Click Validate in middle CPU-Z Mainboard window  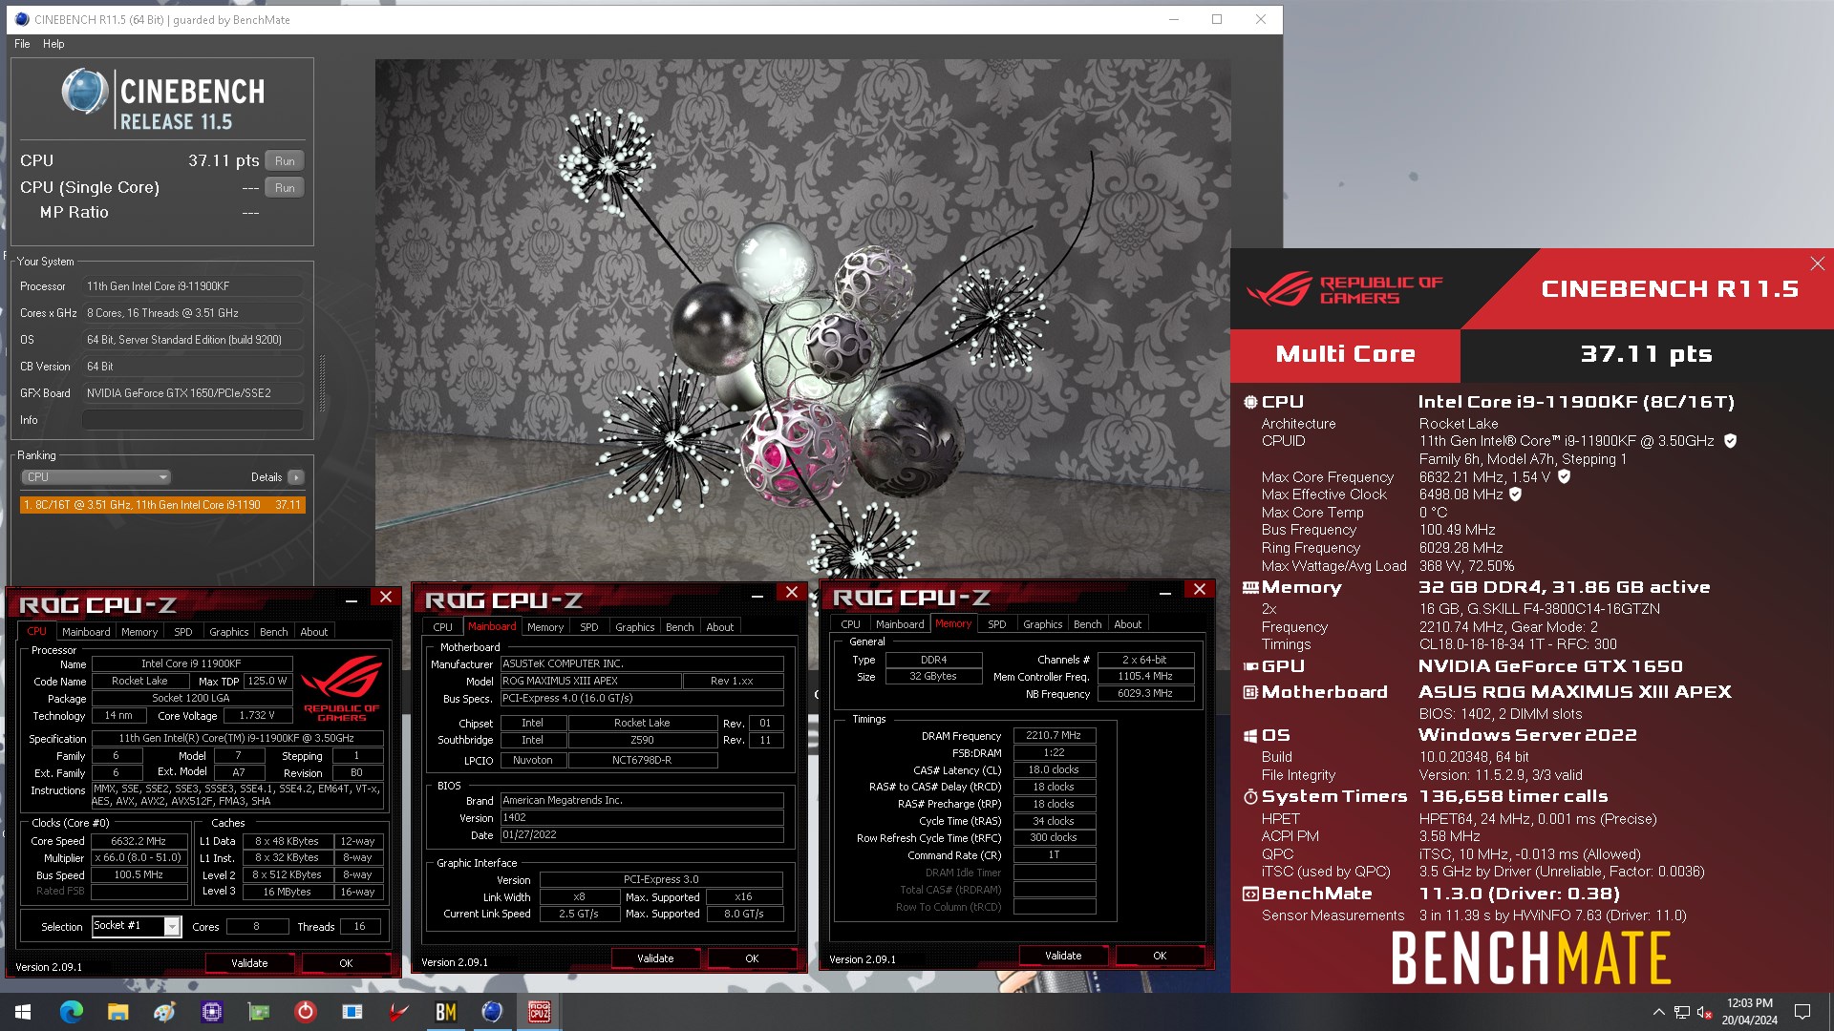(x=655, y=958)
